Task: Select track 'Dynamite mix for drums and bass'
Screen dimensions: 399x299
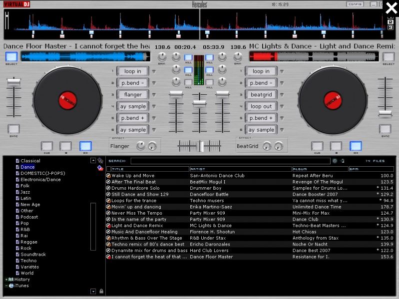Action: pos(250,251)
